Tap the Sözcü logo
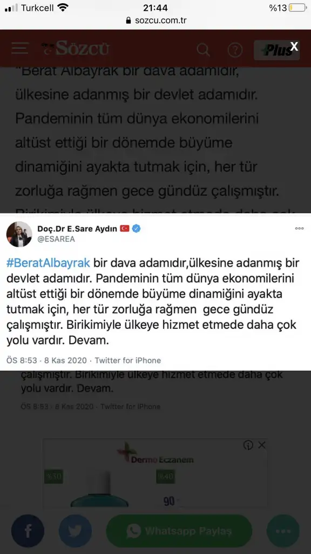Image resolution: width=311 pixels, height=554 pixels. point(75,49)
